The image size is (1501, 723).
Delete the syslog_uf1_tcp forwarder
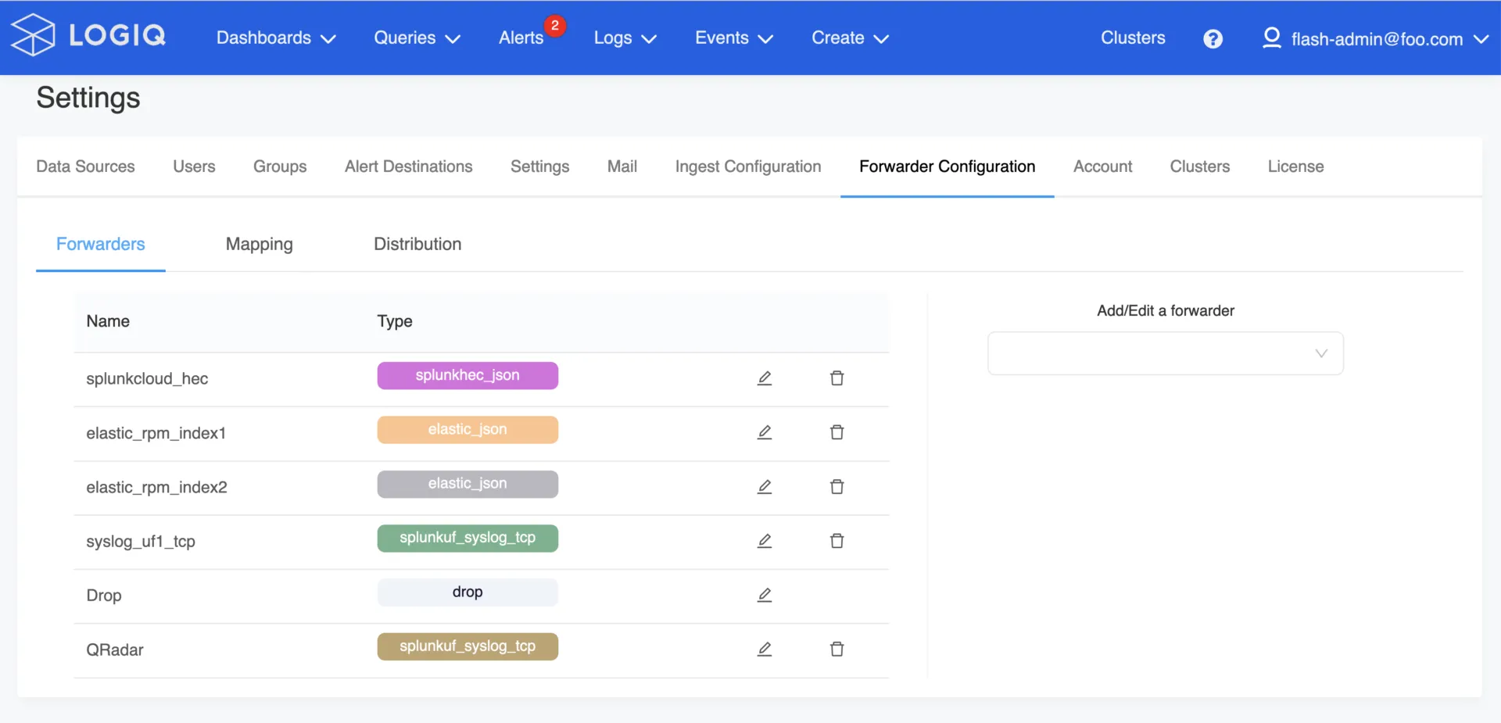click(836, 541)
